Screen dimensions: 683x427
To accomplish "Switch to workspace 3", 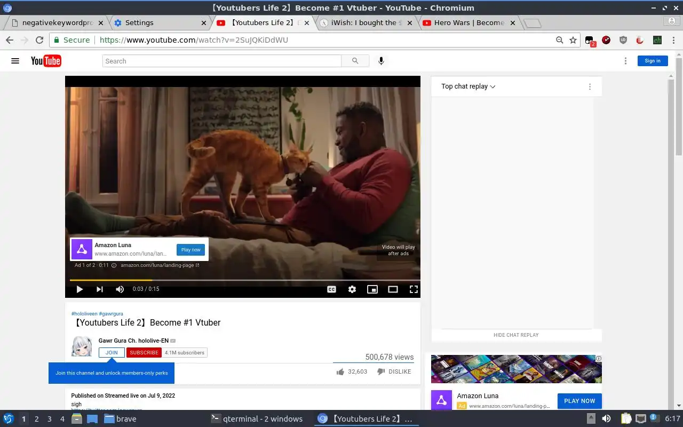I will 50,419.
